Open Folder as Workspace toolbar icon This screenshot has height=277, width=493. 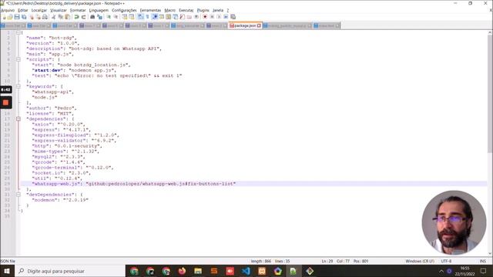pos(189,17)
